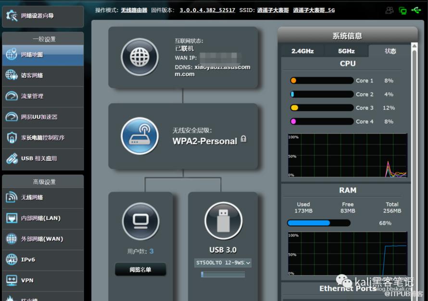Open 网络设置向导 setup wizard

42,16
